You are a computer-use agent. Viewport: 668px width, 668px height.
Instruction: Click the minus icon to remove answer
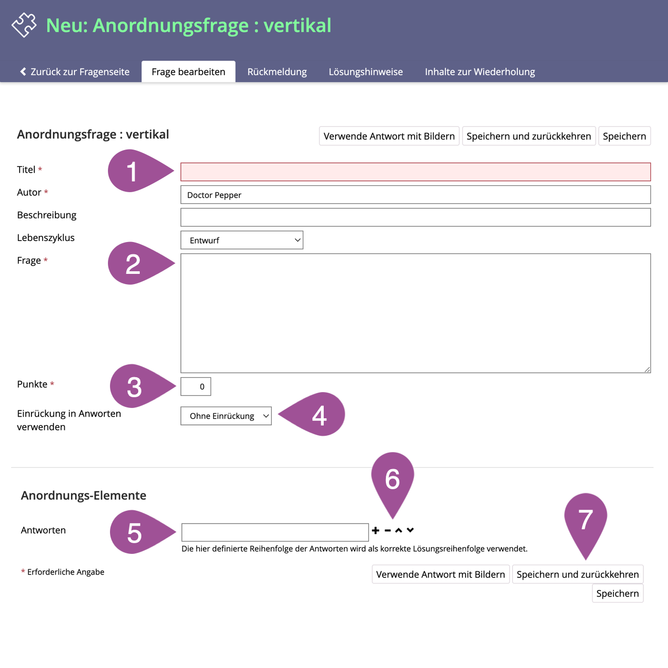[x=387, y=530]
